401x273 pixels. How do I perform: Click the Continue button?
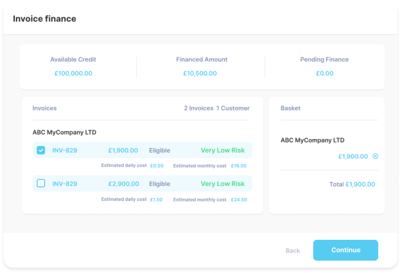(x=345, y=250)
